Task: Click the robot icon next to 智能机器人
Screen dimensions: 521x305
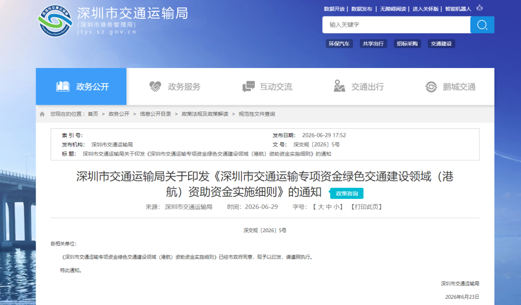Action: point(480,8)
